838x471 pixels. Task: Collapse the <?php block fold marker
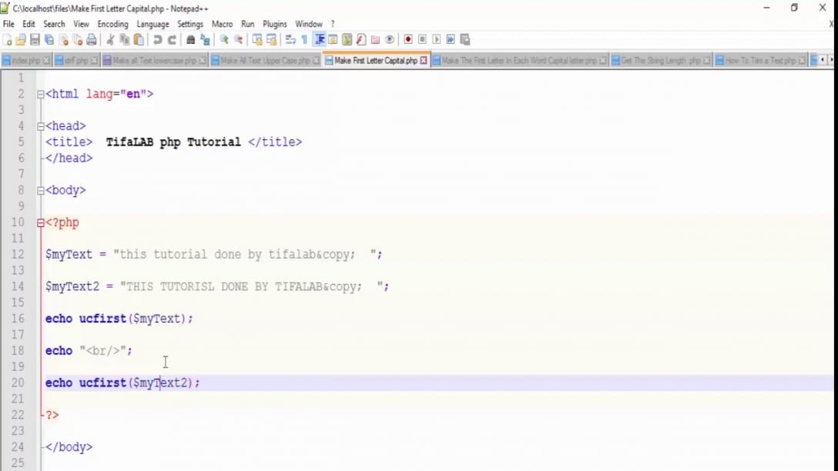(41, 223)
